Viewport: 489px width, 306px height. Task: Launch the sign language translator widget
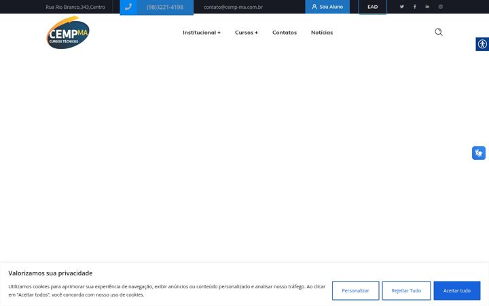[x=478, y=153]
